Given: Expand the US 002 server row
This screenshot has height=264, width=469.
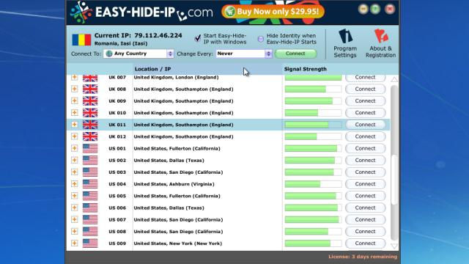Looking at the screenshot, I should [x=75, y=160].
